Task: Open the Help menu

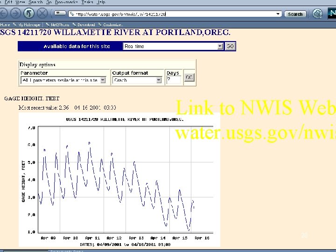Action: click(x=101, y=2)
